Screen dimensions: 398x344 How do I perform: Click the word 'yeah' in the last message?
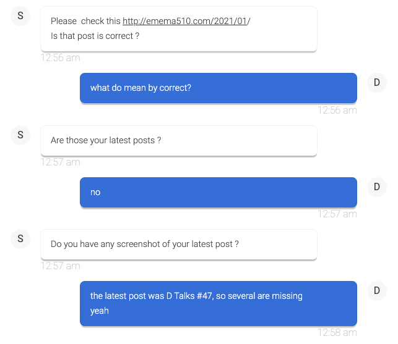100,311
